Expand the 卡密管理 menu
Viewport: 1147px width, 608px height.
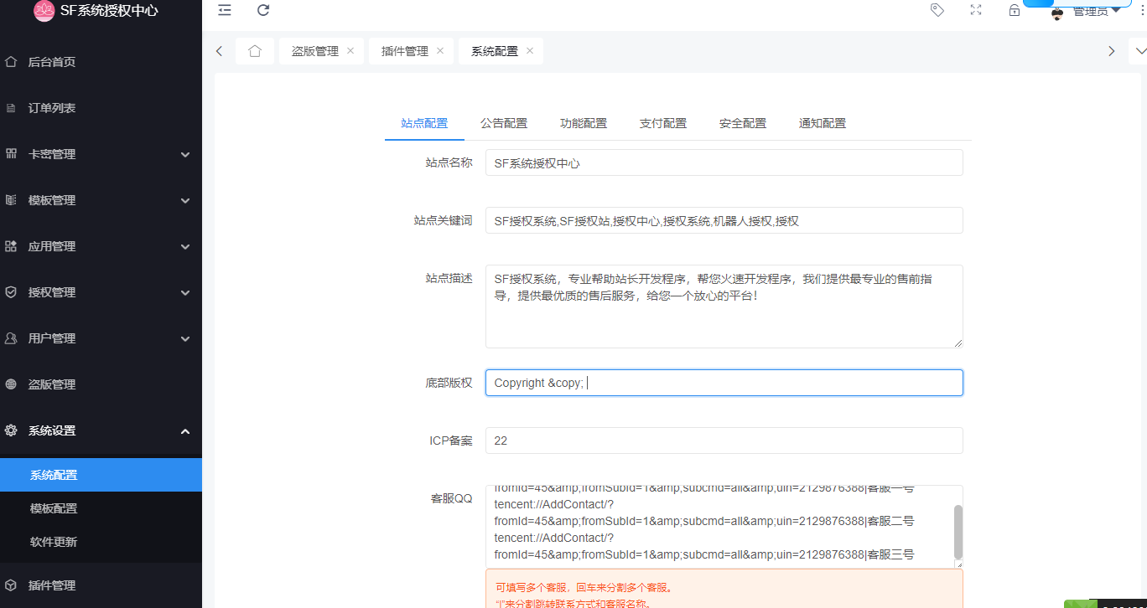click(x=101, y=154)
